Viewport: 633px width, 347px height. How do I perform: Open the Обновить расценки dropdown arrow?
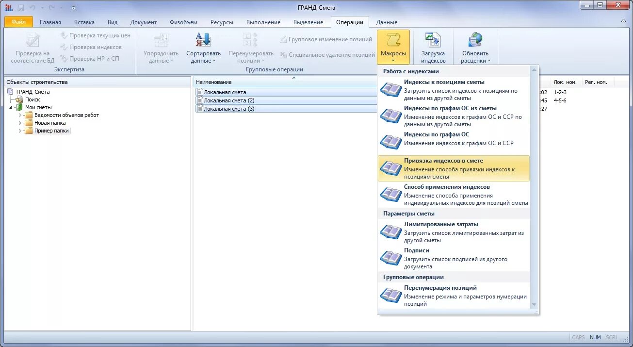pyautogui.click(x=489, y=61)
